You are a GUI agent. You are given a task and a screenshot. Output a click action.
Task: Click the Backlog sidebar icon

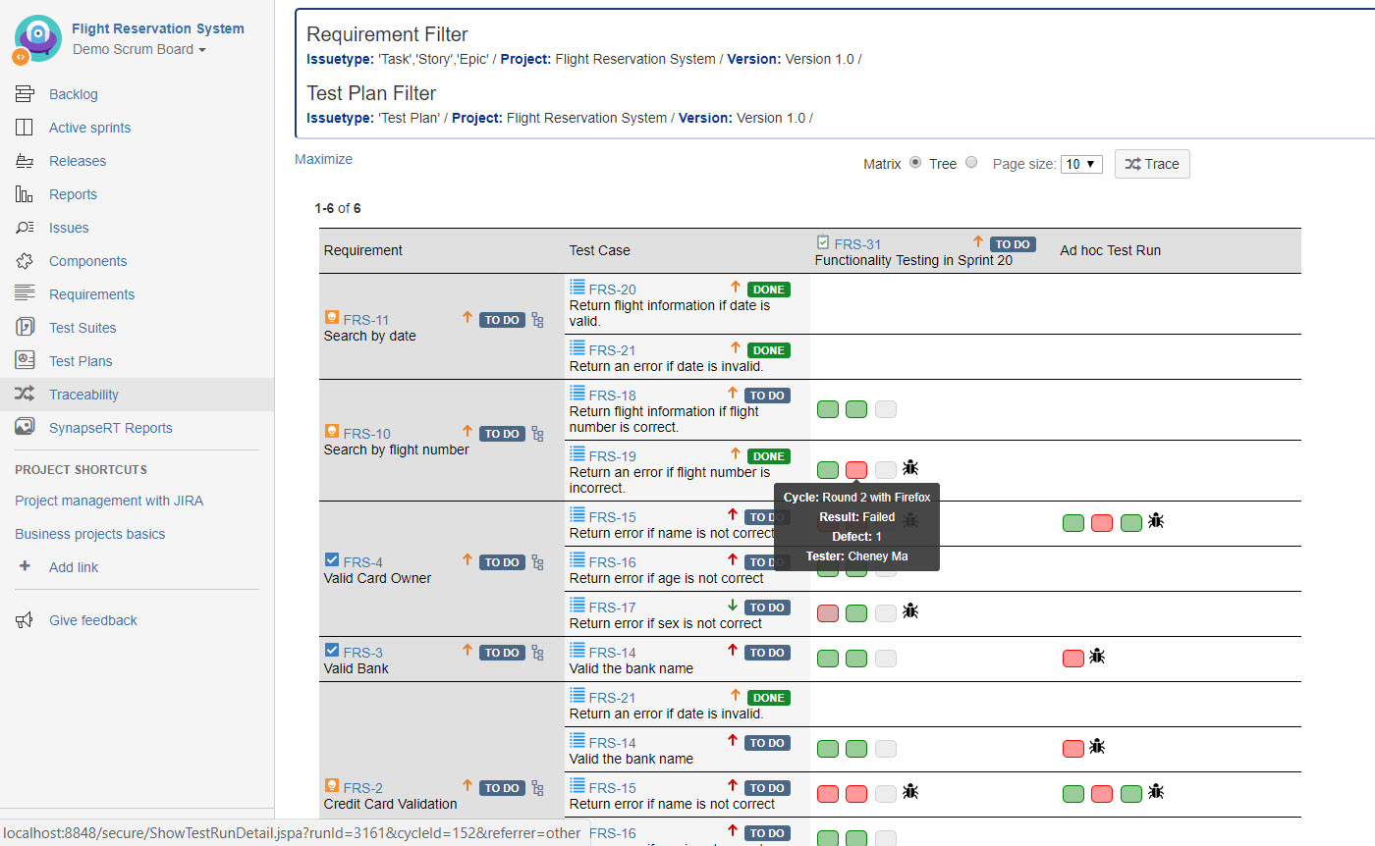[x=25, y=94]
